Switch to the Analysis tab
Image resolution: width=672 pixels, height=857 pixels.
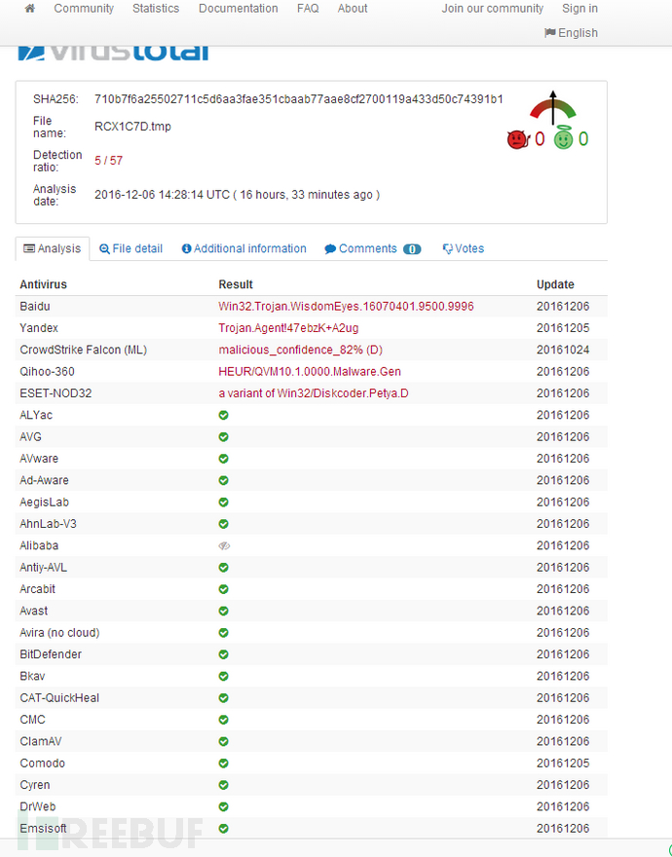pyautogui.click(x=53, y=248)
